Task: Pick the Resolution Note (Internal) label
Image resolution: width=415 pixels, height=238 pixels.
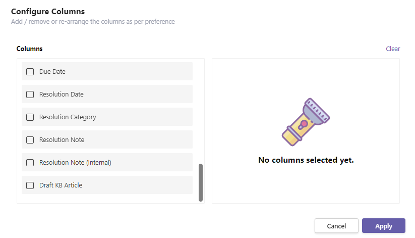Action: 75,163
